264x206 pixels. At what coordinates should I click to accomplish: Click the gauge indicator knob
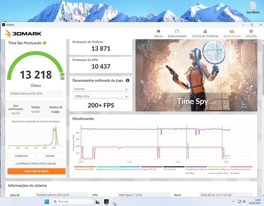62,74
